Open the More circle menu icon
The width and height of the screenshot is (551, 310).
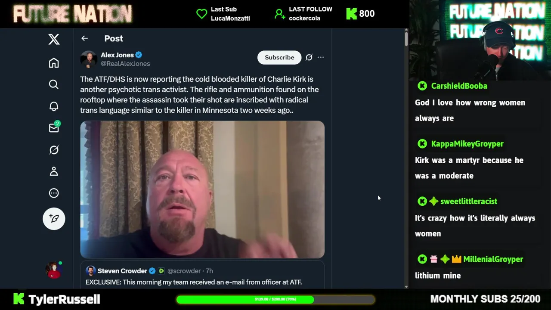(x=54, y=193)
